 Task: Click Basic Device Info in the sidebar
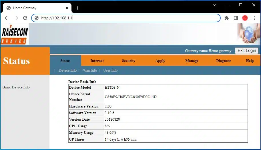pyautogui.click(x=16, y=87)
